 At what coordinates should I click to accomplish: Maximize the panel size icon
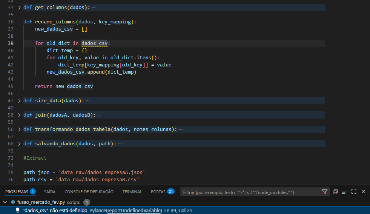[x=354, y=192]
